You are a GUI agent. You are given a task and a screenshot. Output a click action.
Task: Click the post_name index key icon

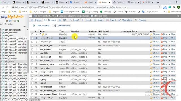(51, 75)
